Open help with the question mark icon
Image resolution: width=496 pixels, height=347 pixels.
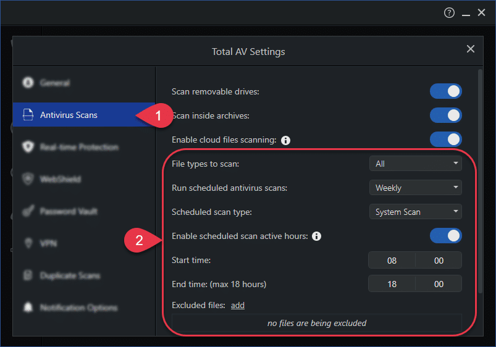449,13
